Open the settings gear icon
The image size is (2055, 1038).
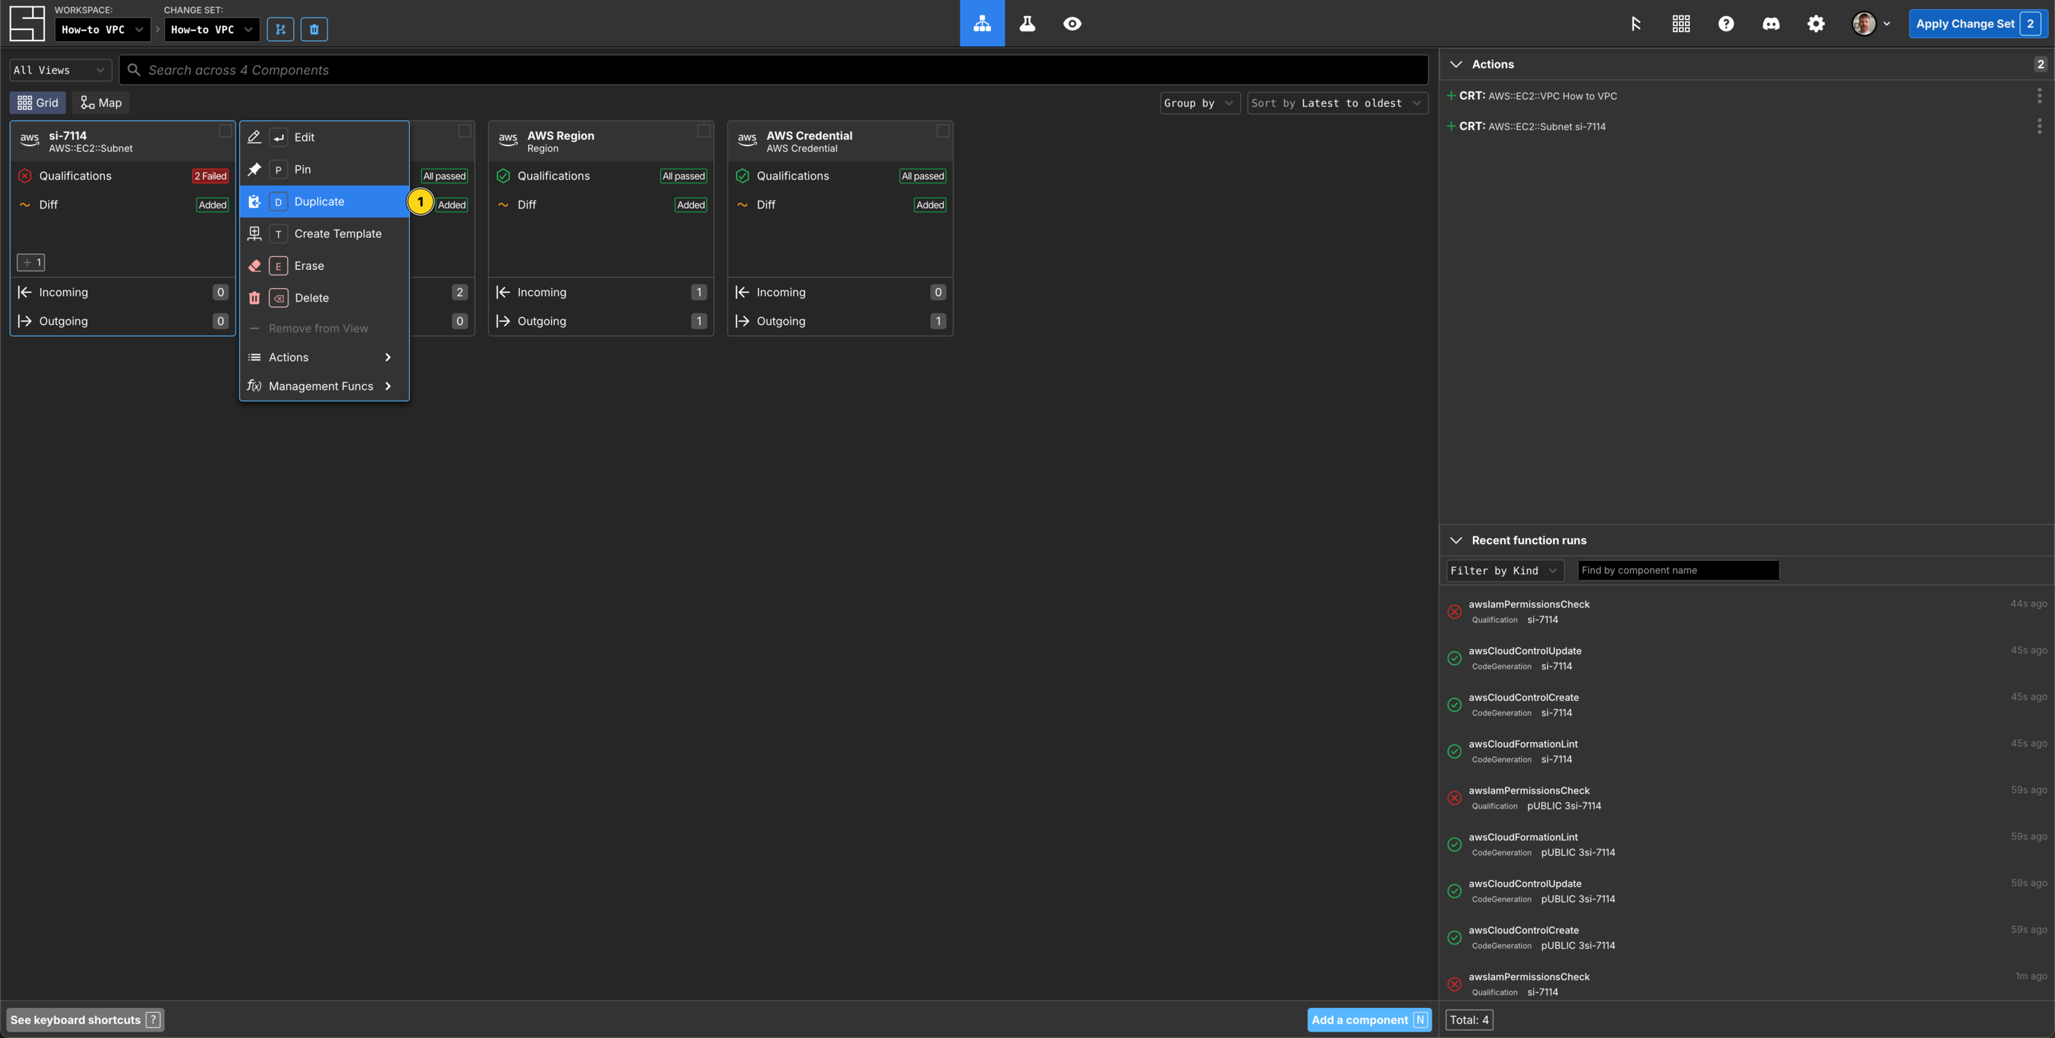pyautogui.click(x=1816, y=24)
